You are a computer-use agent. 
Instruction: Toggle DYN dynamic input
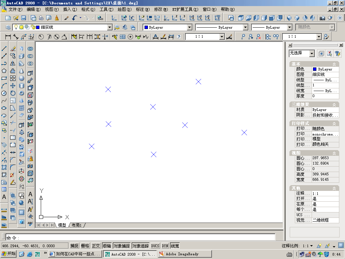[x=165, y=246]
